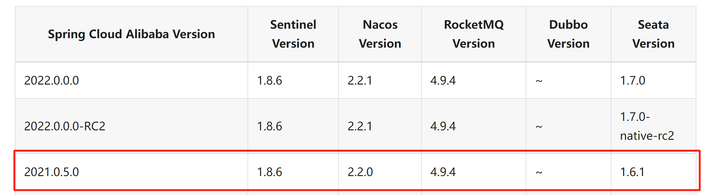Select Seata version 1.7.0 cell

633,80
